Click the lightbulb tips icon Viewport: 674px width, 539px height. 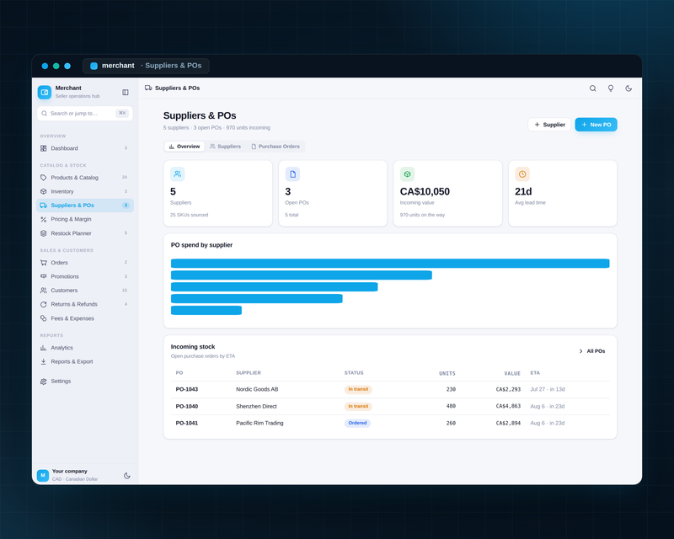[610, 88]
